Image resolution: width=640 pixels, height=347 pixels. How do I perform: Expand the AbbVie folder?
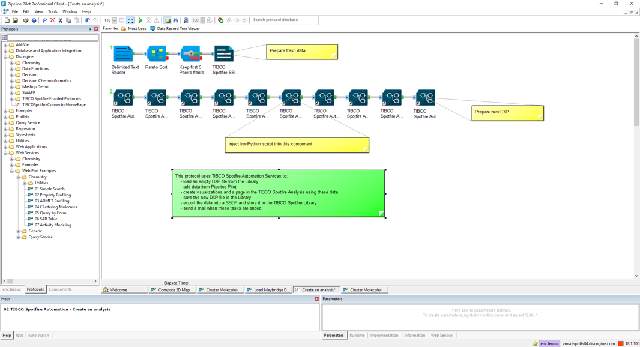[6, 45]
